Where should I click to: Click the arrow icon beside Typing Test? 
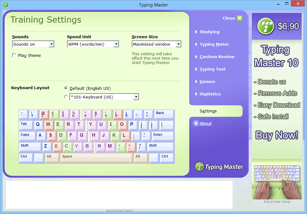196,69
